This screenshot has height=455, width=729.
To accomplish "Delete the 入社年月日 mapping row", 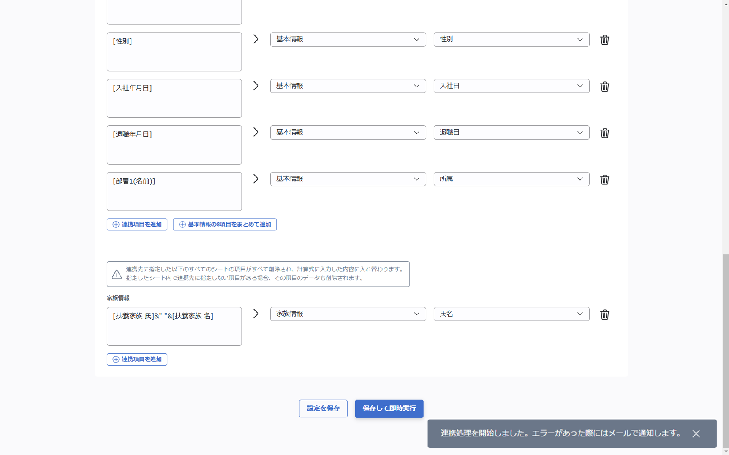I will tap(604, 87).
